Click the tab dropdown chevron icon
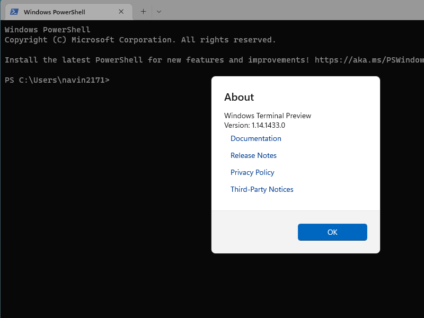 tap(158, 11)
